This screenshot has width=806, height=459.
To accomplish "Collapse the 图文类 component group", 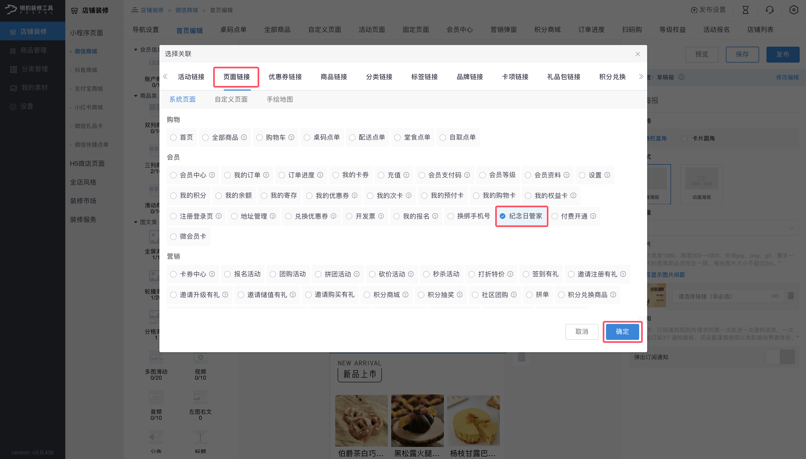I will [136, 222].
